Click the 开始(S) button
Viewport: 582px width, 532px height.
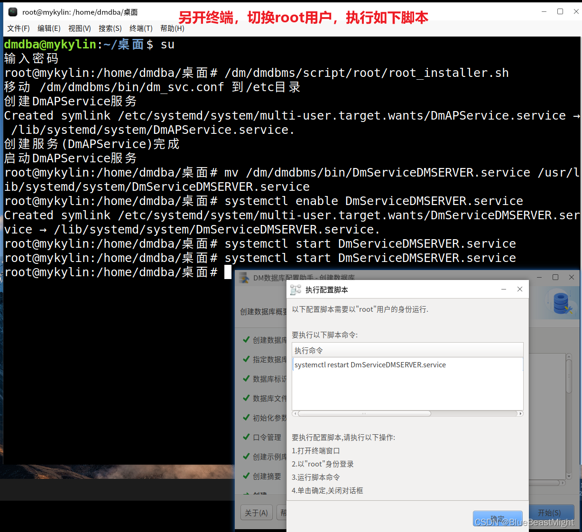(x=549, y=513)
